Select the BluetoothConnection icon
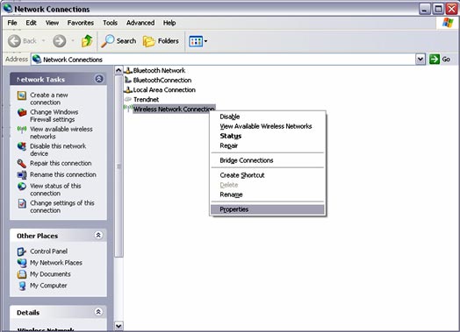 128,80
